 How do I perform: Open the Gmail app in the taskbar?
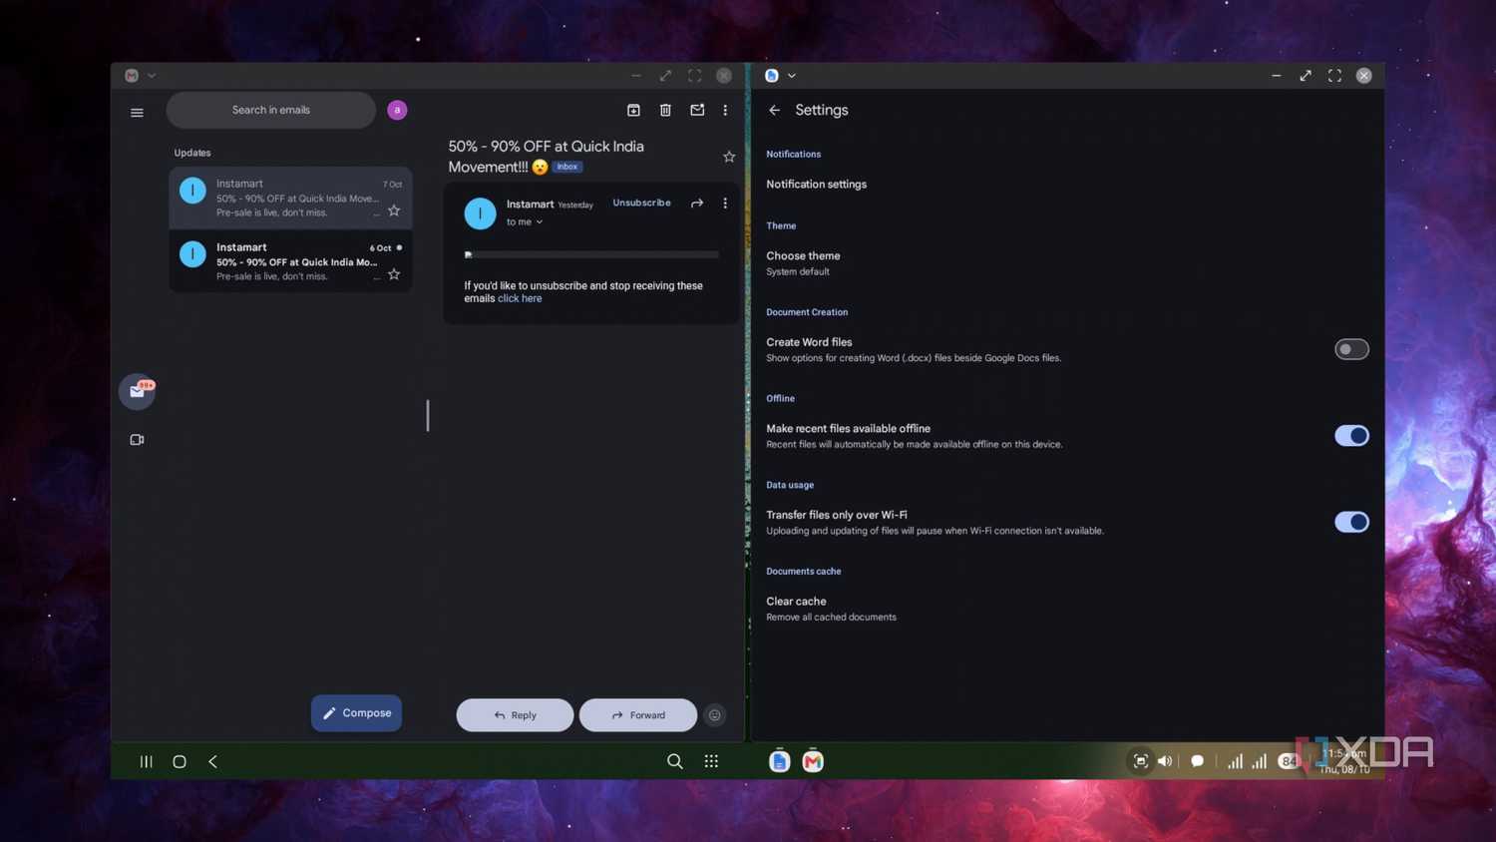[813, 761]
